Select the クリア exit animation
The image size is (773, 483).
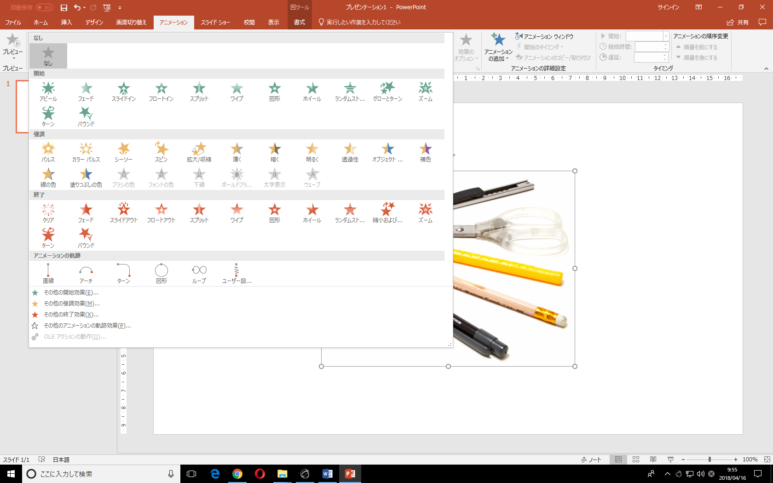tap(48, 213)
